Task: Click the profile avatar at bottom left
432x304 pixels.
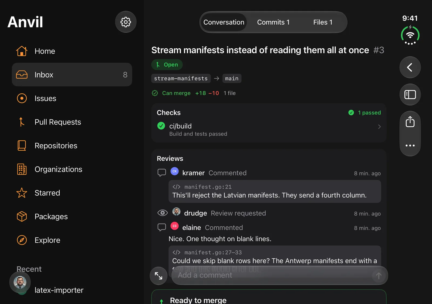Action: [20, 282]
